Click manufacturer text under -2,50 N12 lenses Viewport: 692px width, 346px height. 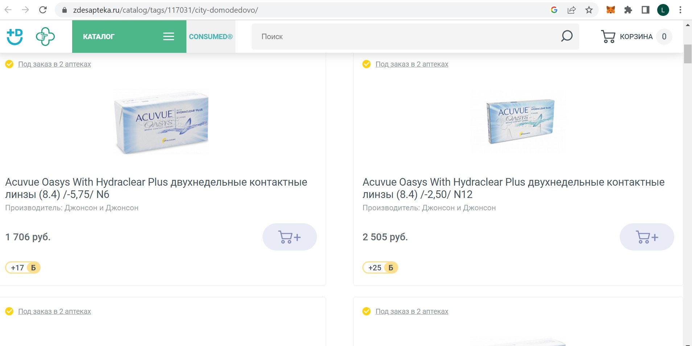pyautogui.click(x=429, y=208)
